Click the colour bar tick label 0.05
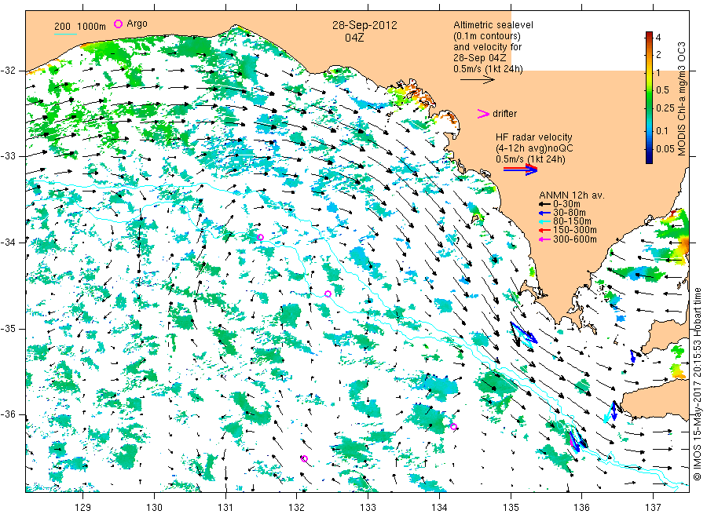The height and width of the screenshot is (518, 707). coord(665,149)
